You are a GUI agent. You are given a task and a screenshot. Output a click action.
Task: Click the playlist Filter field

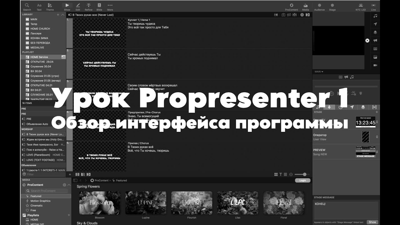[44, 174]
